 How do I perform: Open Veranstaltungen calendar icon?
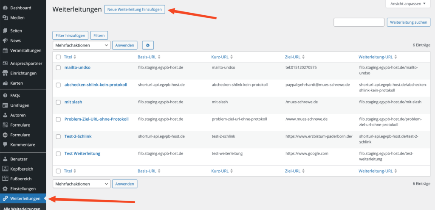pyautogui.click(x=5, y=50)
